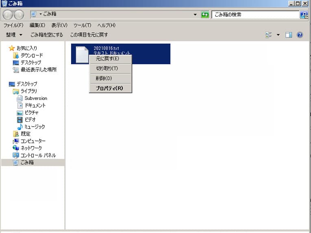
Task: Open the ファイル(F) menu
Action: tap(13, 25)
